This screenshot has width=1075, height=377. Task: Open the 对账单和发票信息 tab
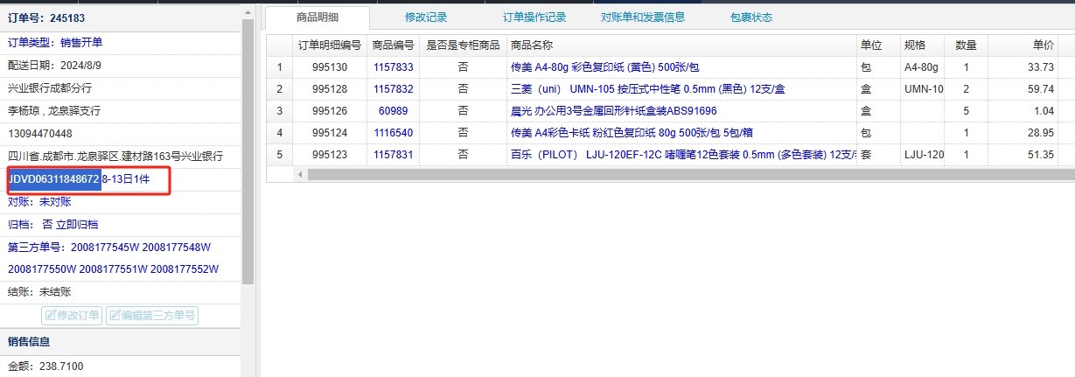[x=643, y=17]
